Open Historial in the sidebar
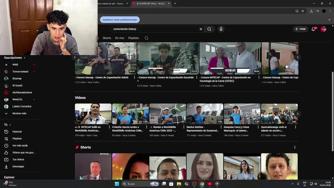The image size is (334, 188). click(x=17, y=132)
